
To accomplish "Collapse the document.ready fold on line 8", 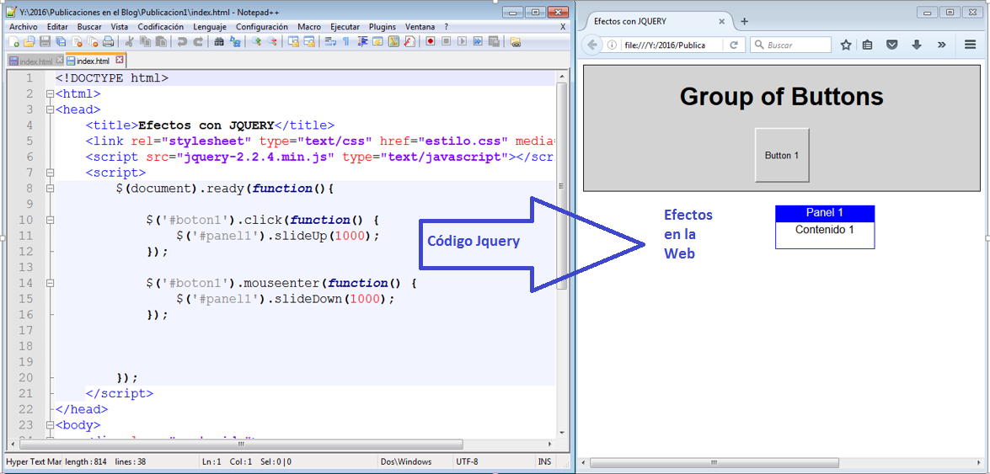I will (x=50, y=189).
